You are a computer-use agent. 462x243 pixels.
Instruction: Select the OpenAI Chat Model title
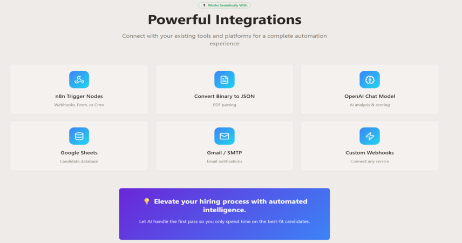pos(370,96)
